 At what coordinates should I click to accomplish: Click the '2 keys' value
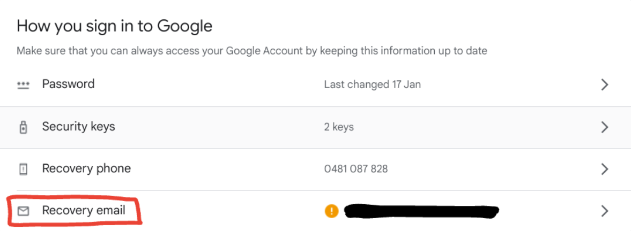click(339, 127)
